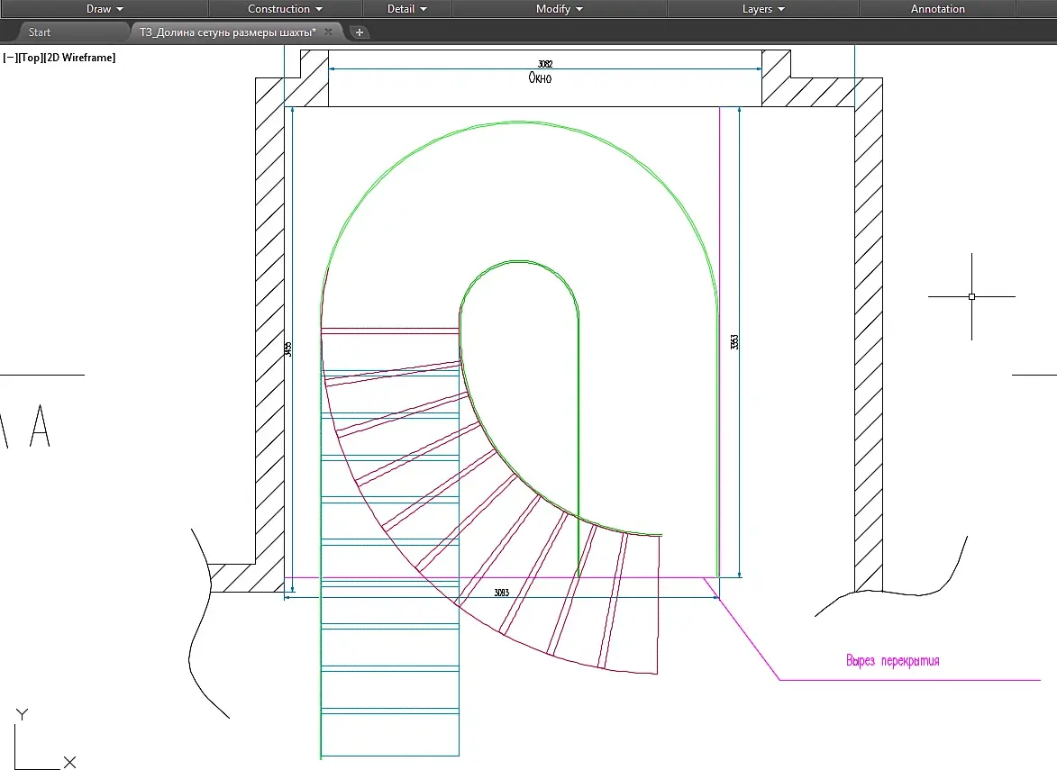The height and width of the screenshot is (770, 1057).
Task: Open the Modify panel flyout
Action: point(560,9)
